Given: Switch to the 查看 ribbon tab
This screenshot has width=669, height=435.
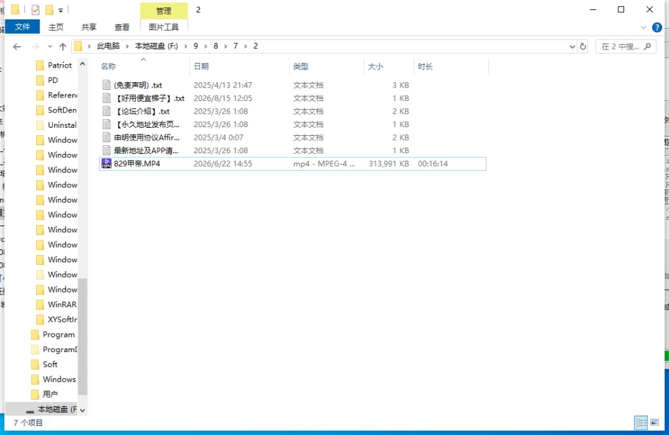Looking at the screenshot, I should point(122,27).
